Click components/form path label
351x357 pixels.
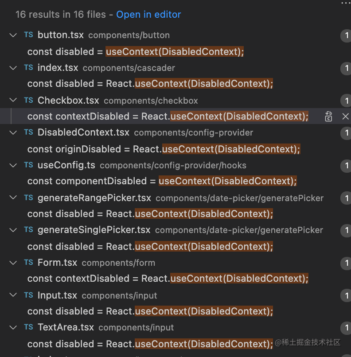(x=118, y=263)
